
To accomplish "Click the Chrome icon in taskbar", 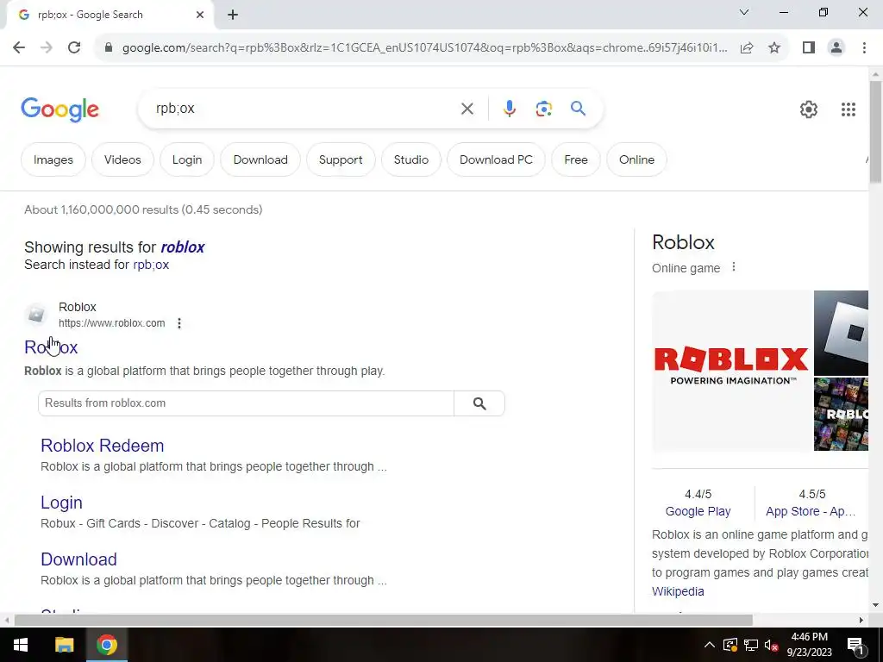I will pyautogui.click(x=106, y=645).
